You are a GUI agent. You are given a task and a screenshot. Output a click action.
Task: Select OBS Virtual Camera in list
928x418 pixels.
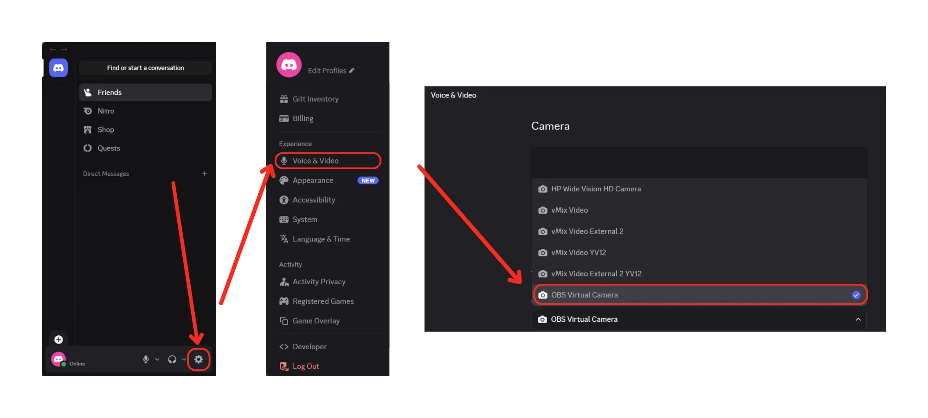[x=699, y=295]
